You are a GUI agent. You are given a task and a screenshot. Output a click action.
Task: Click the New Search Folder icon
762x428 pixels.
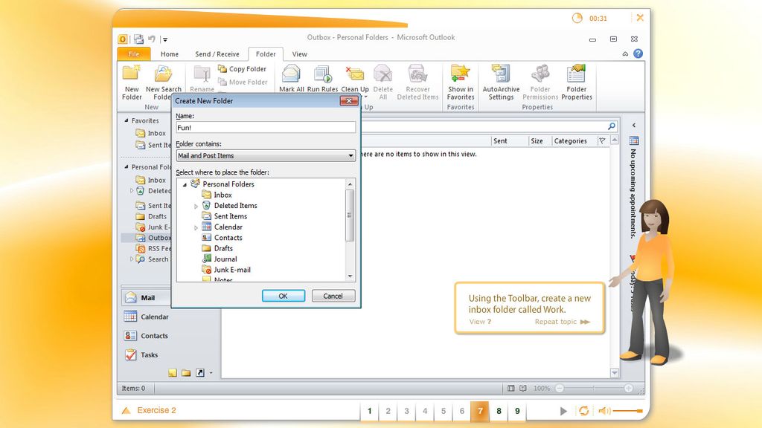pos(163,82)
